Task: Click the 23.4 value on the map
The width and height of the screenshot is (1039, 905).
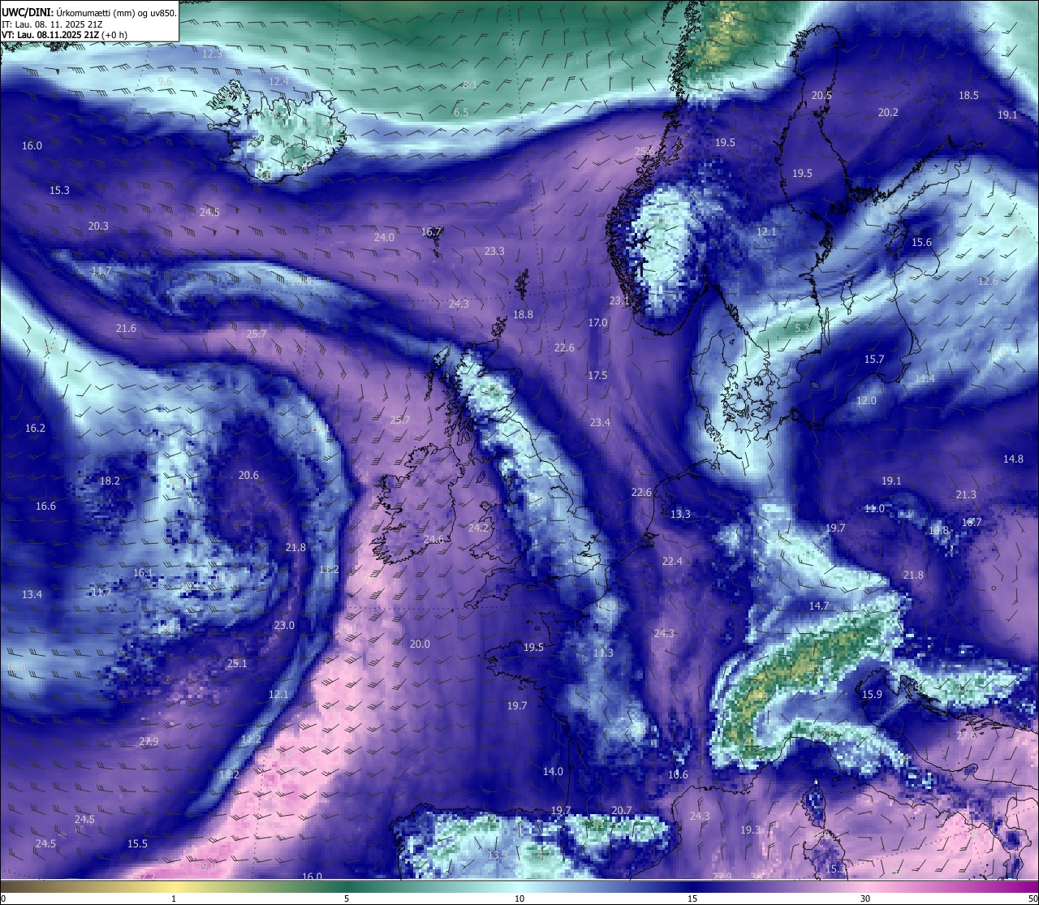Action: coord(600,423)
